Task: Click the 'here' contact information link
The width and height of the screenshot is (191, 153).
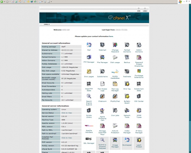Action: coord(111,36)
